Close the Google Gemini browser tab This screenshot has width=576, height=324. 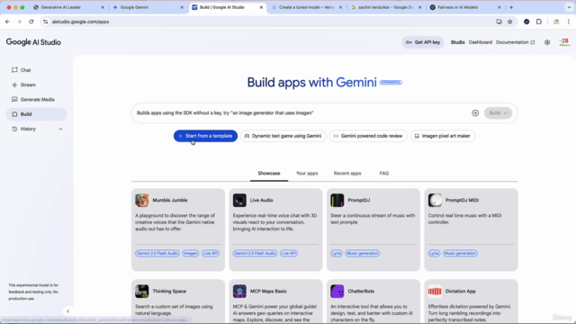(182, 7)
